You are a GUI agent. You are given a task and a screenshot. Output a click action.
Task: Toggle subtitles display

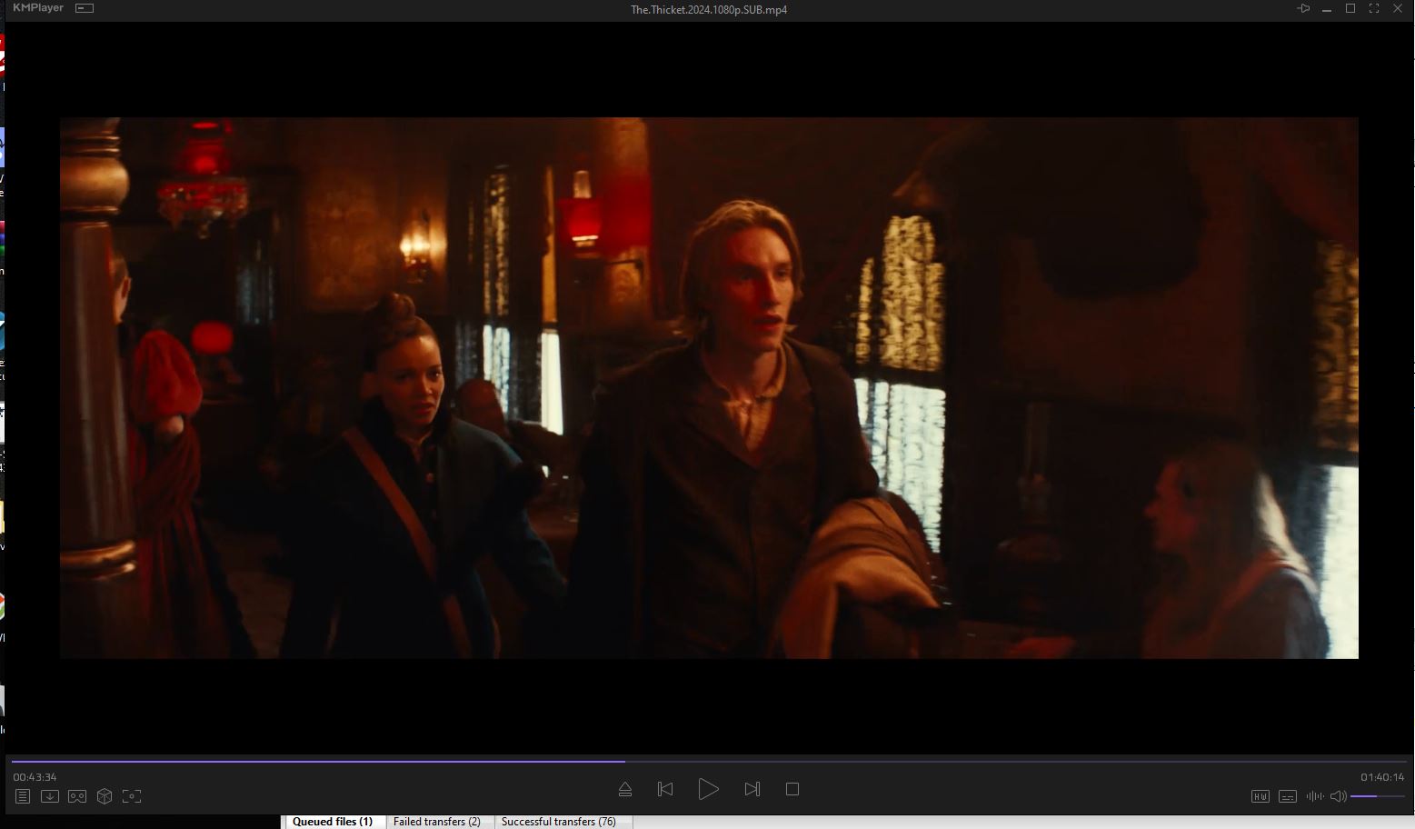point(1287,796)
